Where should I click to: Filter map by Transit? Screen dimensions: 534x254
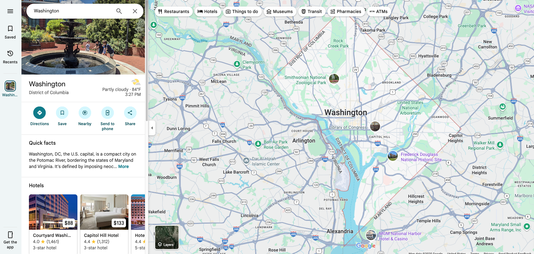tap(312, 11)
